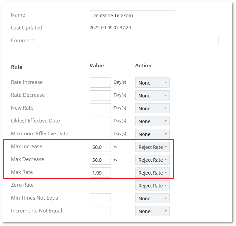Viewport: 236px width, 226px height.
Task: Click the Max Rate field showing 1.99
Action: tap(100, 173)
